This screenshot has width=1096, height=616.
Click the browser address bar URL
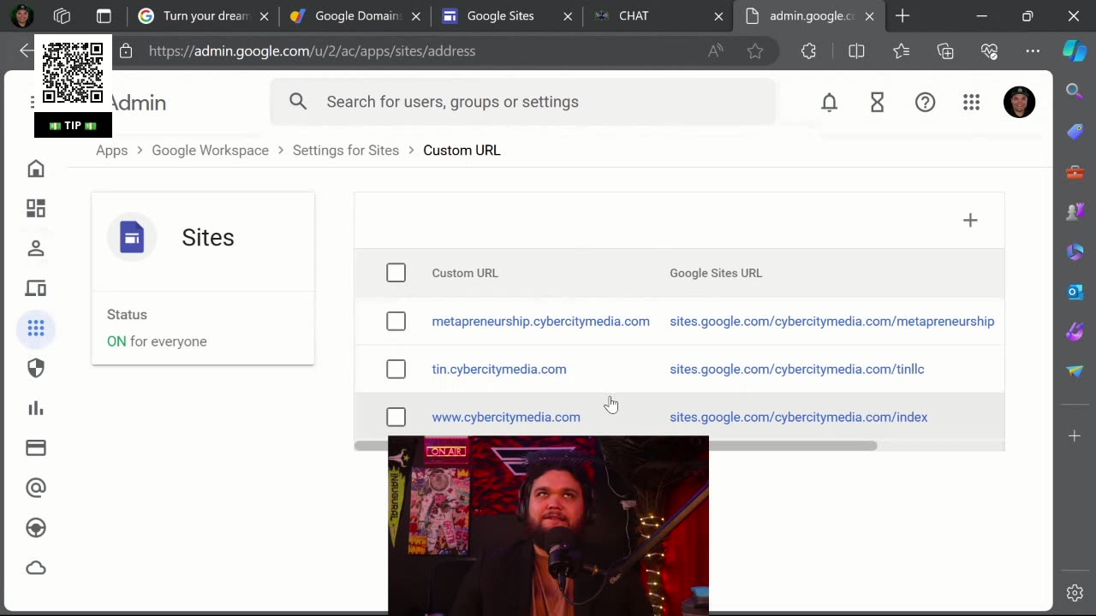pos(312,51)
